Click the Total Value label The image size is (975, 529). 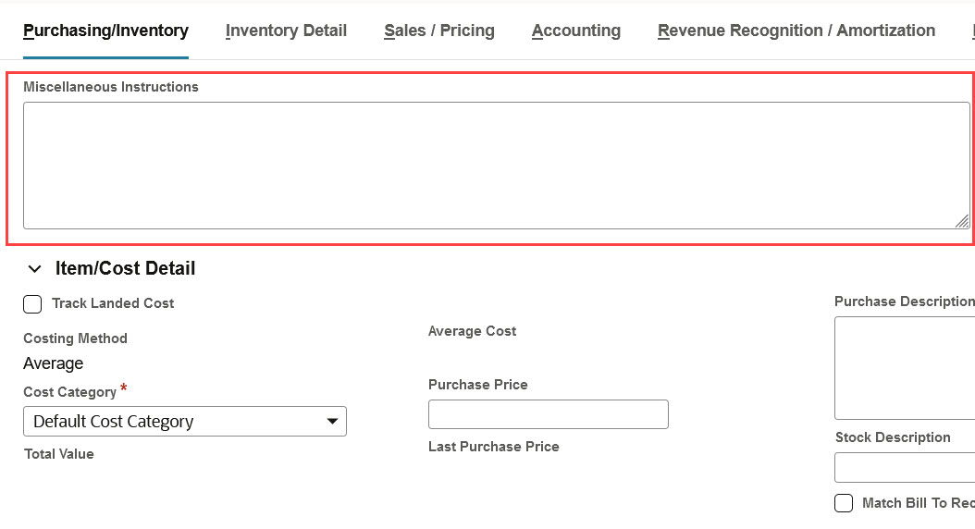pyautogui.click(x=59, y=454)
